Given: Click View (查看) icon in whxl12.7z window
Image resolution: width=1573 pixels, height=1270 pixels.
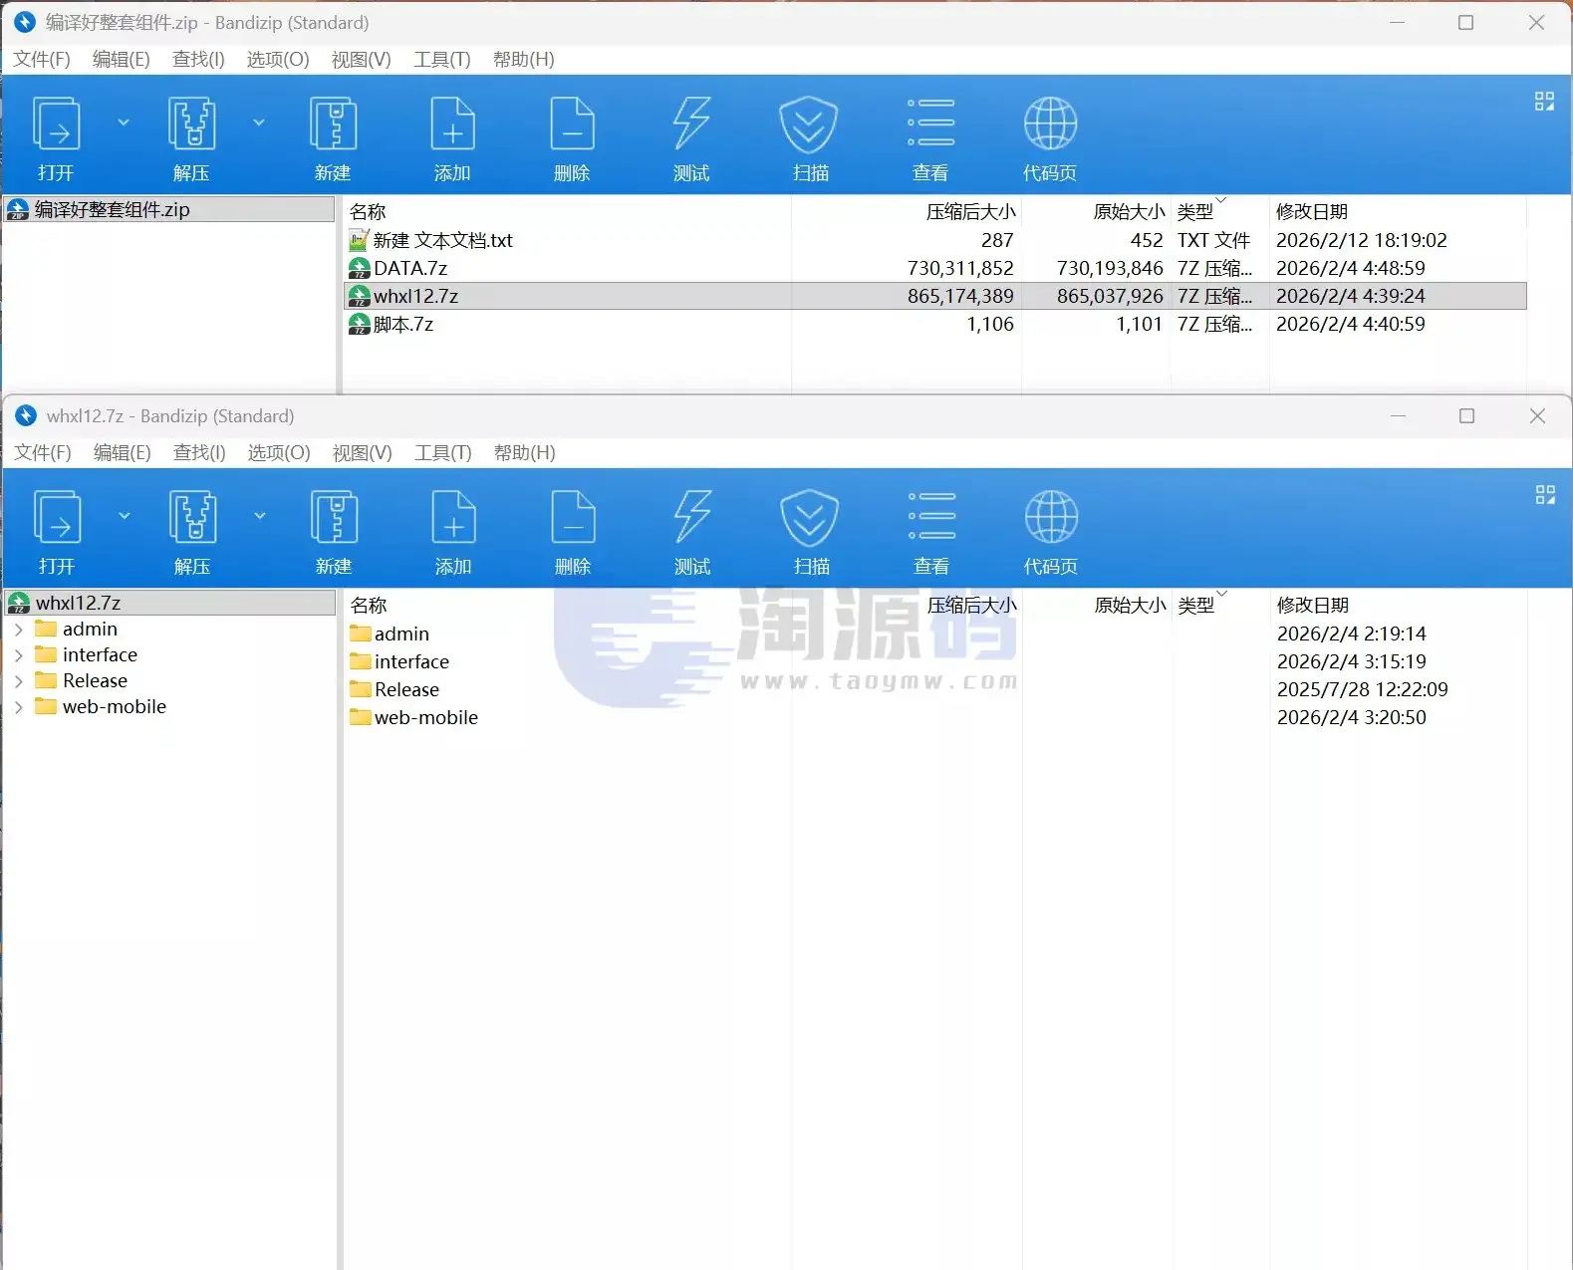Looking at the screenshot, I should tap(931, 517).
